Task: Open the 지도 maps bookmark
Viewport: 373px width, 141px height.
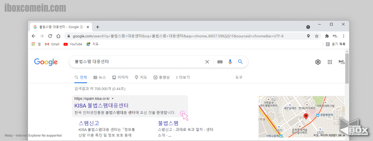Action: tap(93, 44)
